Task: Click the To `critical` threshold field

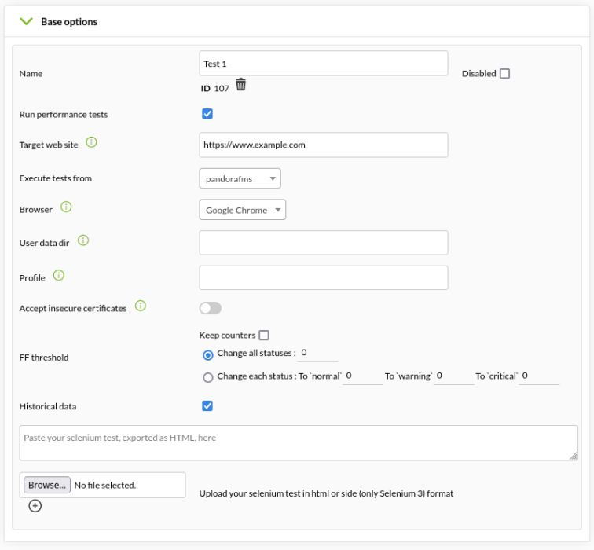Action: pyautogui.click(x=539, y=376)
